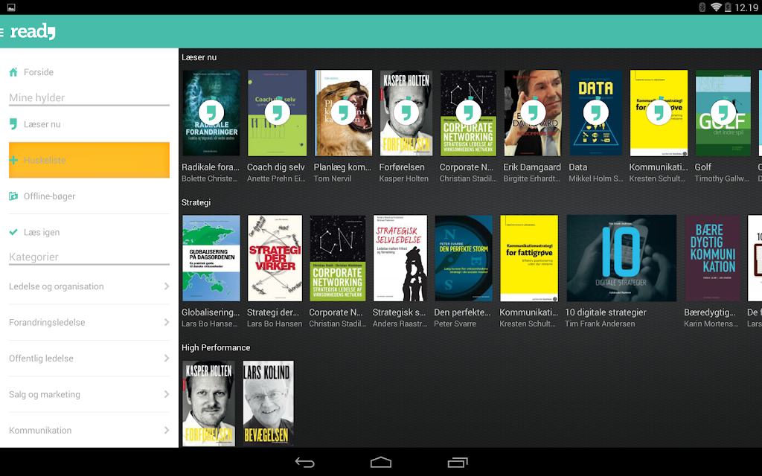Viewport: 762px width, 476px height.
Task: Expand Ledelse og organisation category chevron
Action: [x=167, y=286]
